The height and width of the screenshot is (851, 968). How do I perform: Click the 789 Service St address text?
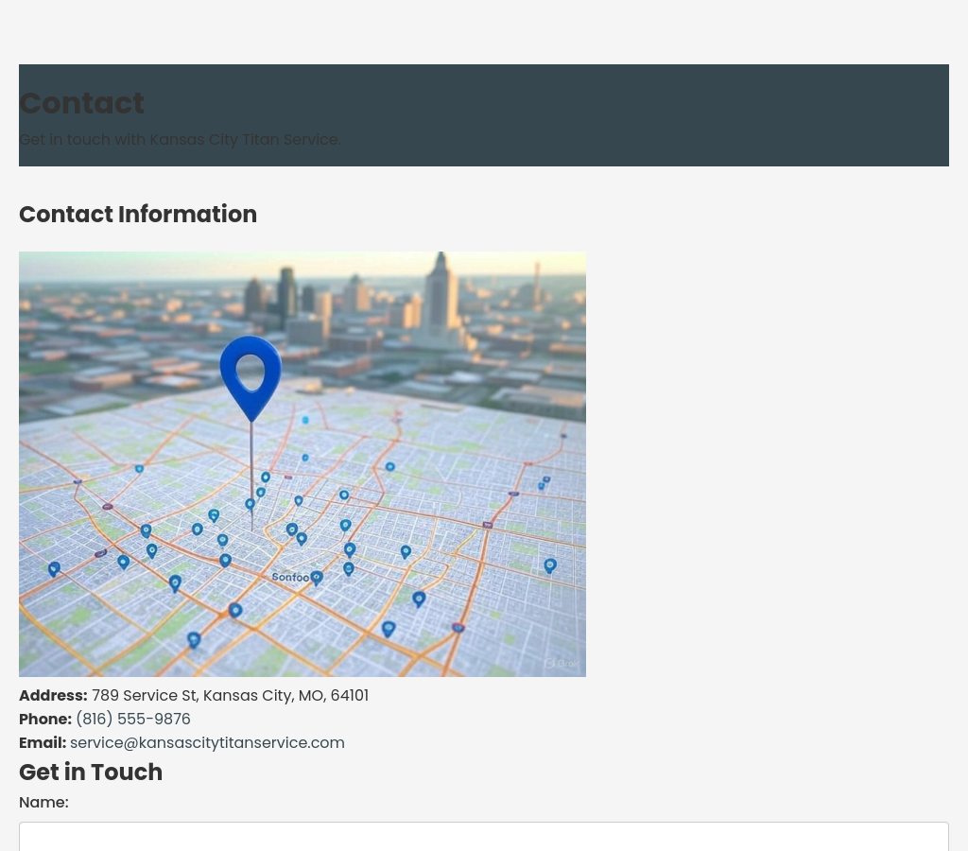pos(230,695)
